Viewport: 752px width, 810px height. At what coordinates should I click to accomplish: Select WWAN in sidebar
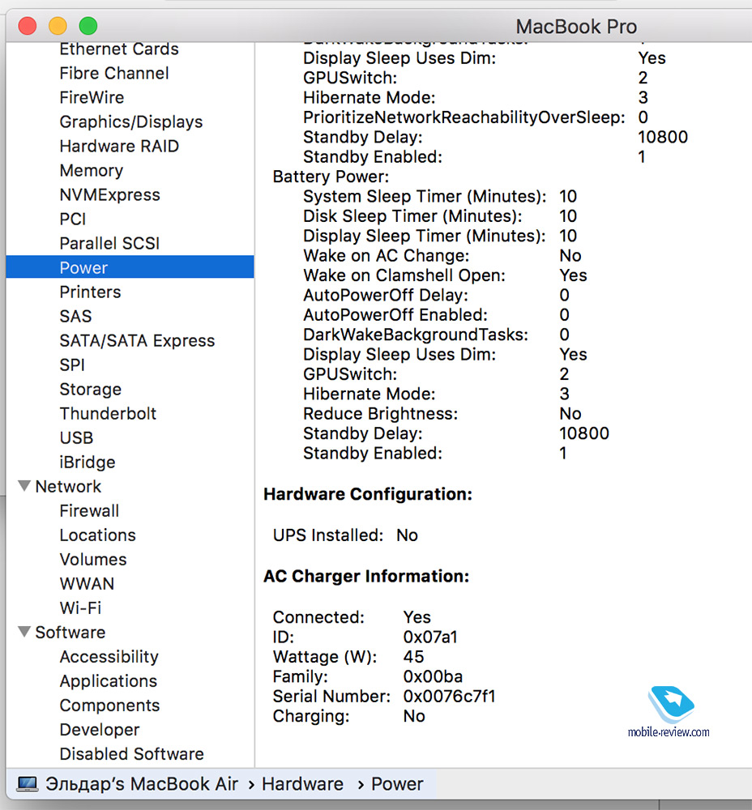[x=87, y=583]
